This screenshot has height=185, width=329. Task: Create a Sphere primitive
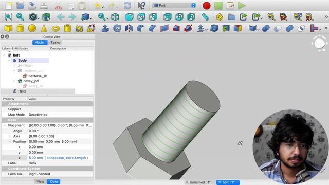click(x=32, y=28)
